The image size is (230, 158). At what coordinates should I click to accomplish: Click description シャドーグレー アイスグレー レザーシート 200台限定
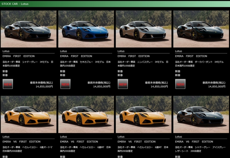point(200,149)
